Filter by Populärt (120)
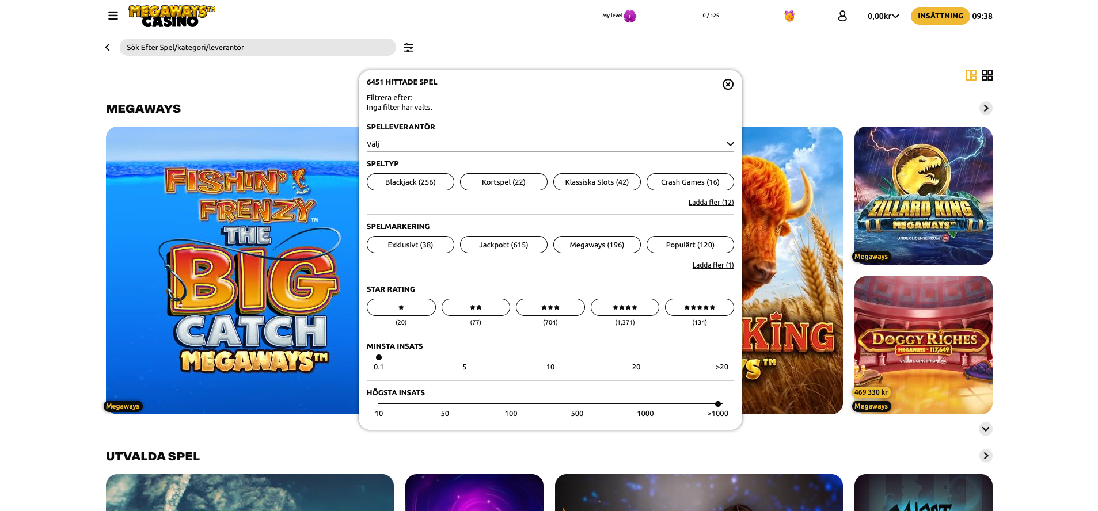The image size is (1098, 511). click(x=690, y=245)
